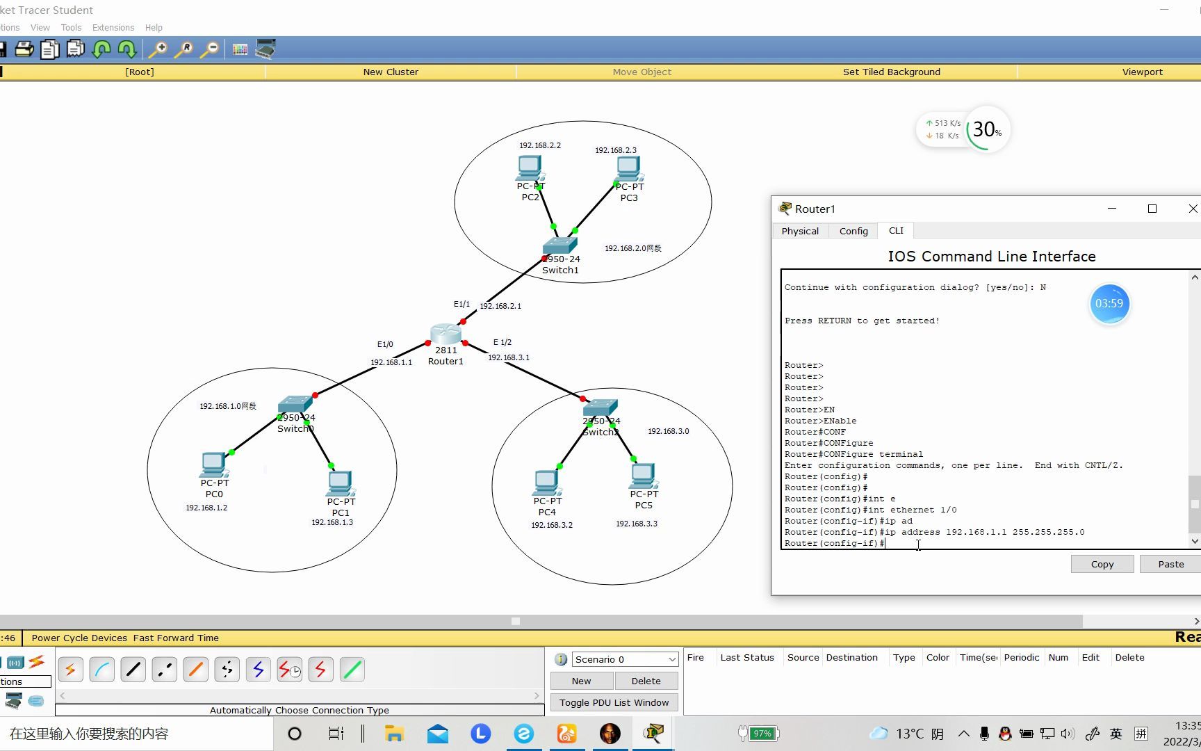Click the Zoom In magnifier icon
1201x751 pixels.
[158, 49]
